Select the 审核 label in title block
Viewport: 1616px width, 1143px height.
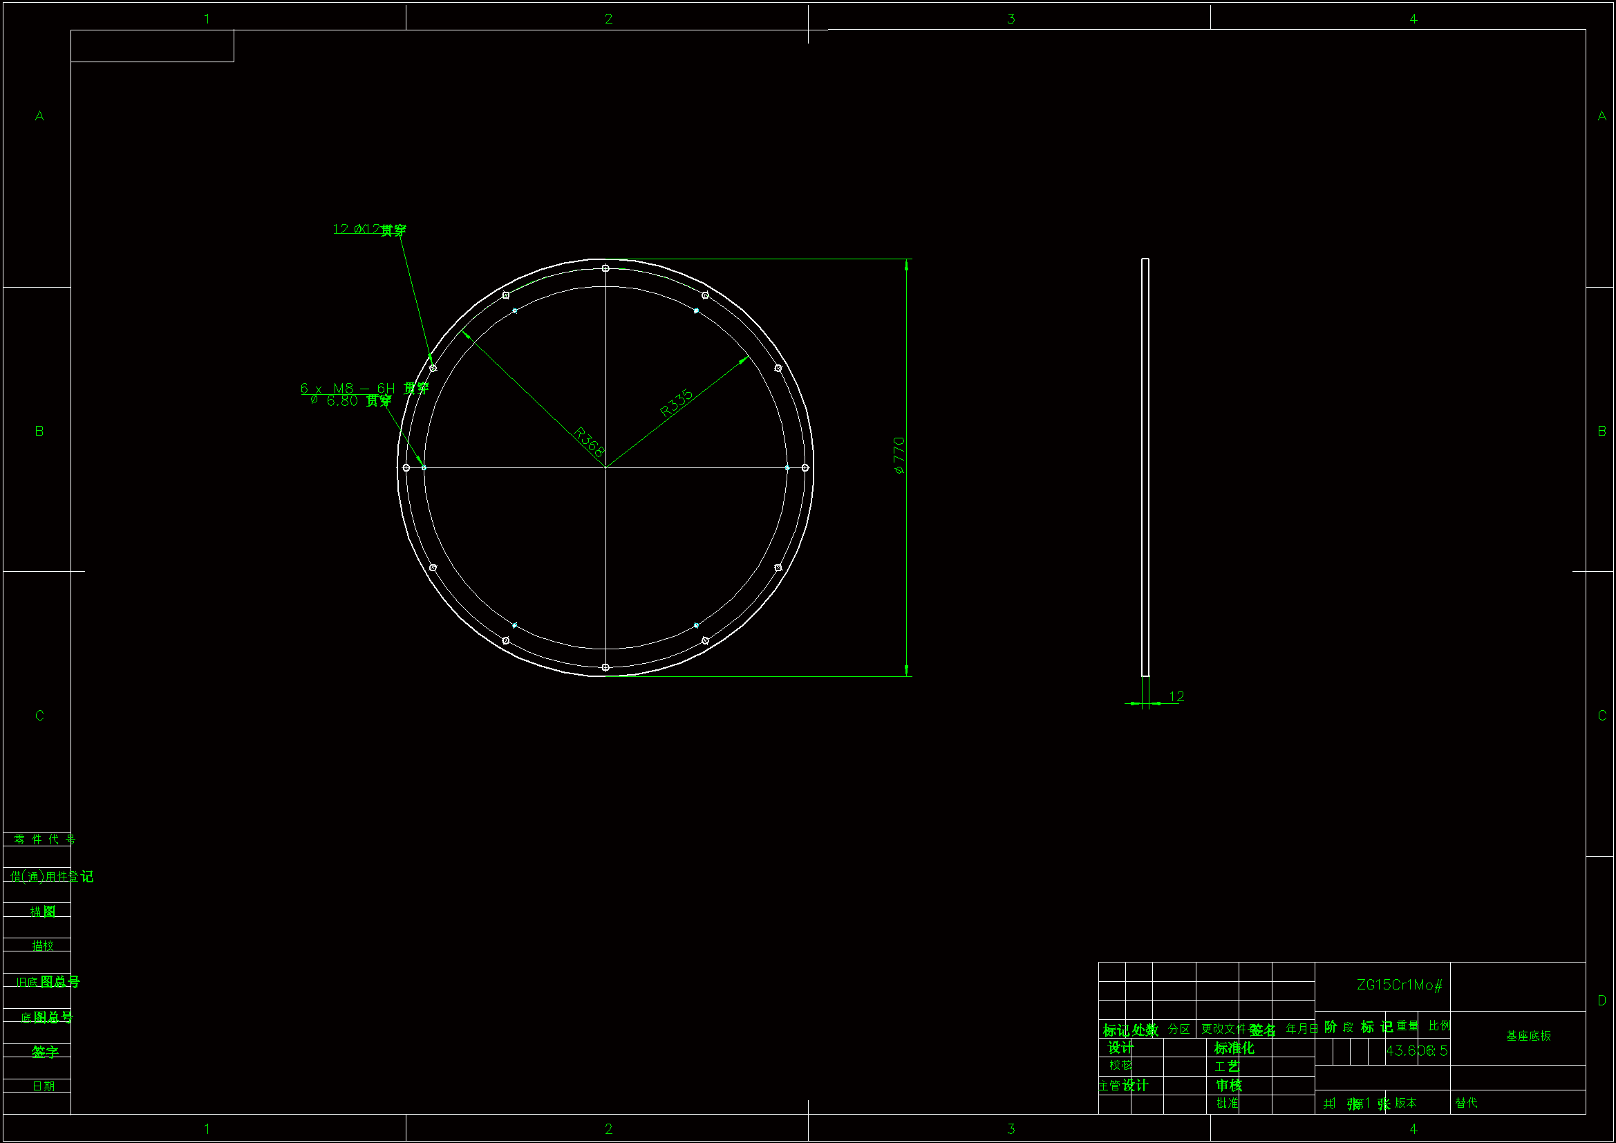point(1229,1085)
